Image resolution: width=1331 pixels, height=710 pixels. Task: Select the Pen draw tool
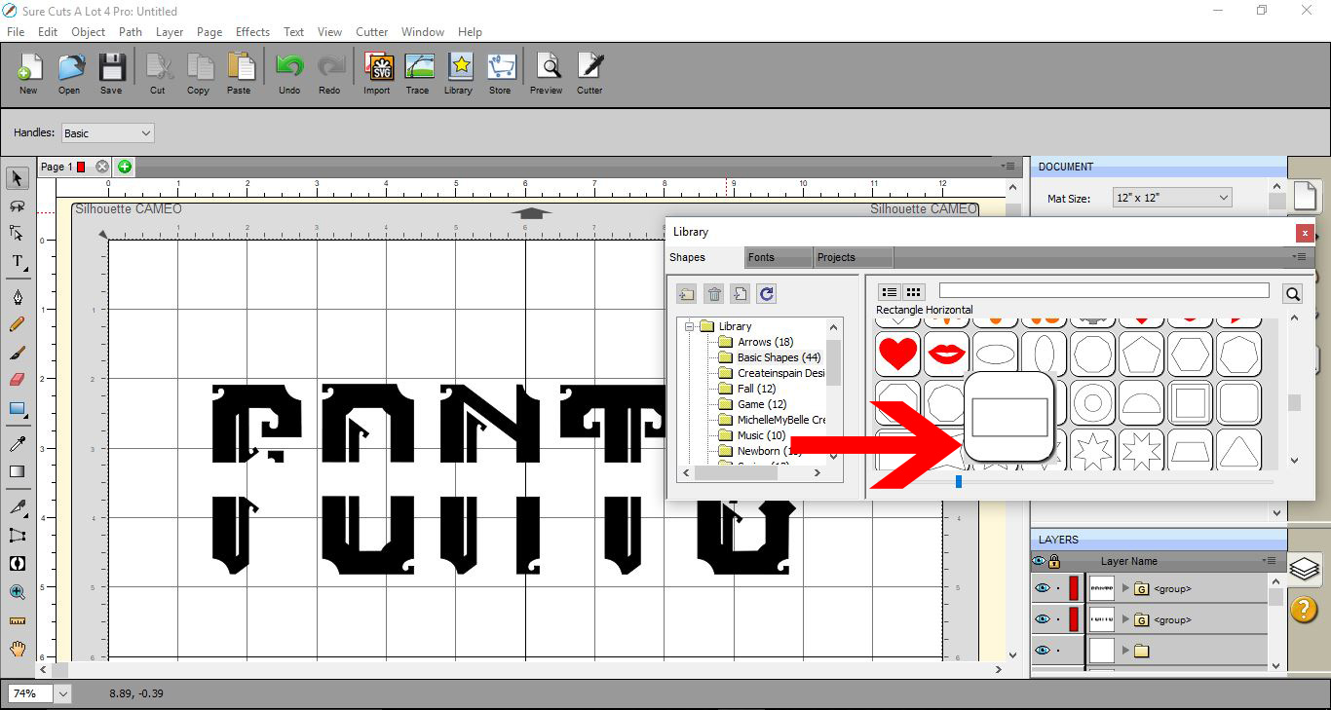point(17,296)
